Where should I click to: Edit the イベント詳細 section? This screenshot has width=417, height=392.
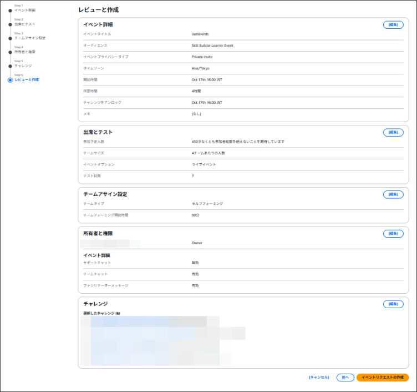(393, 25)
